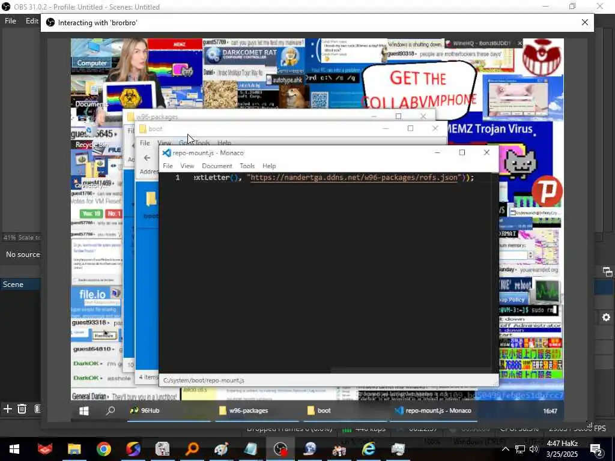Click the 16:47 clock on inner taskbar
Viewport: 615px width, 461px height.
(550, 411)
